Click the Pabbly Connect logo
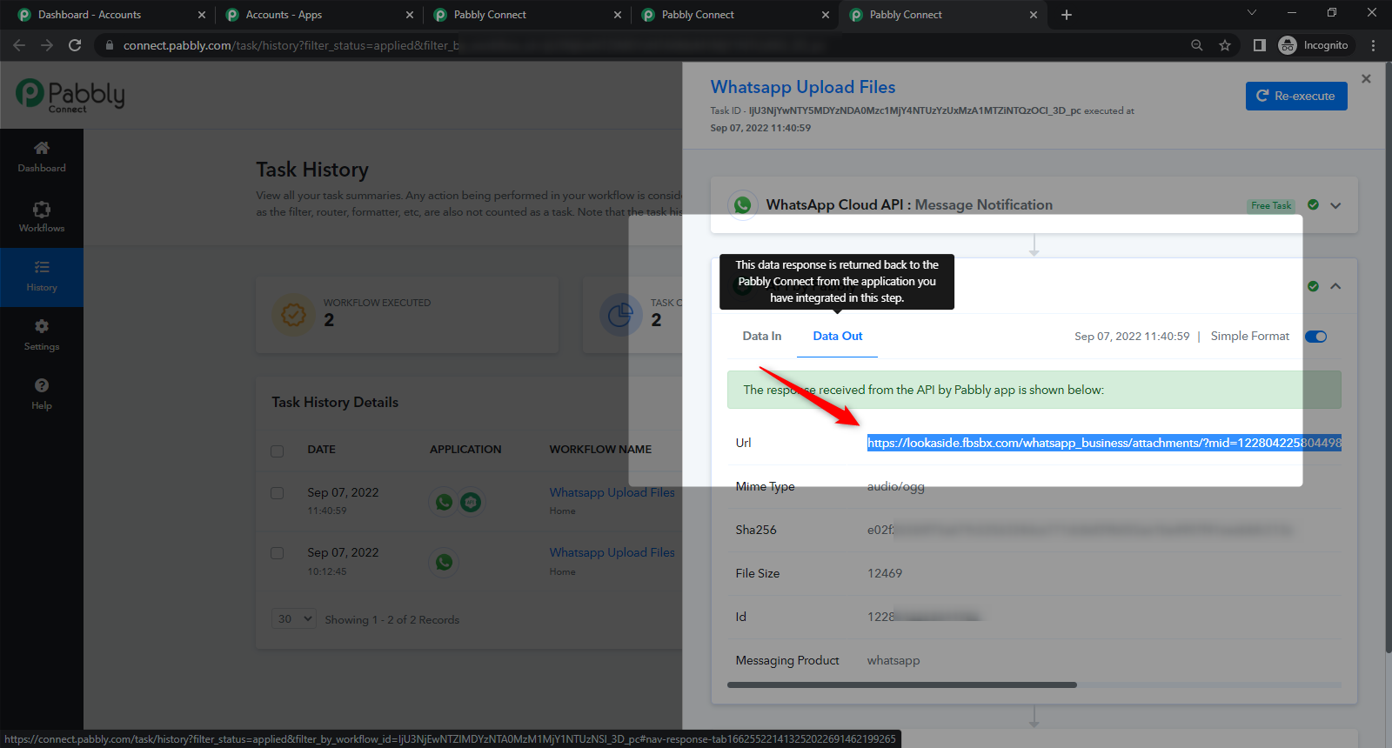Viewport: 1392px width, 748px height. [x=70, y=95]
